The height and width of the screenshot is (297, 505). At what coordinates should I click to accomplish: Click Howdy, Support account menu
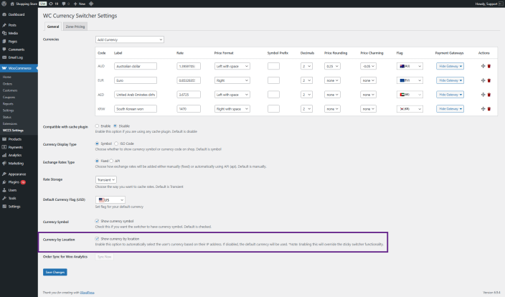point(489,4)
